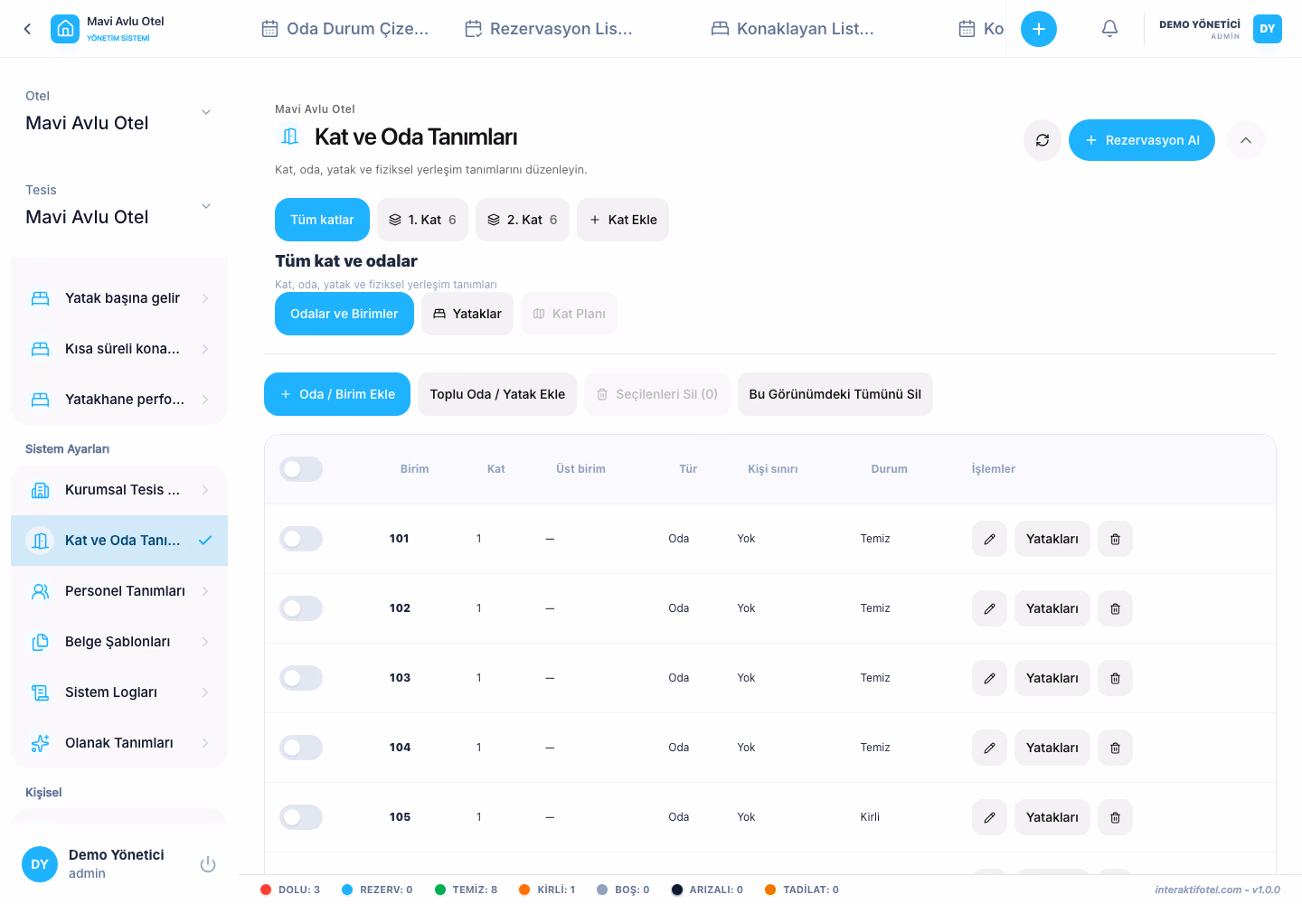Edit room 102 with pencil icon
This screenshot has height=904, width=1302.
point(989,608)
